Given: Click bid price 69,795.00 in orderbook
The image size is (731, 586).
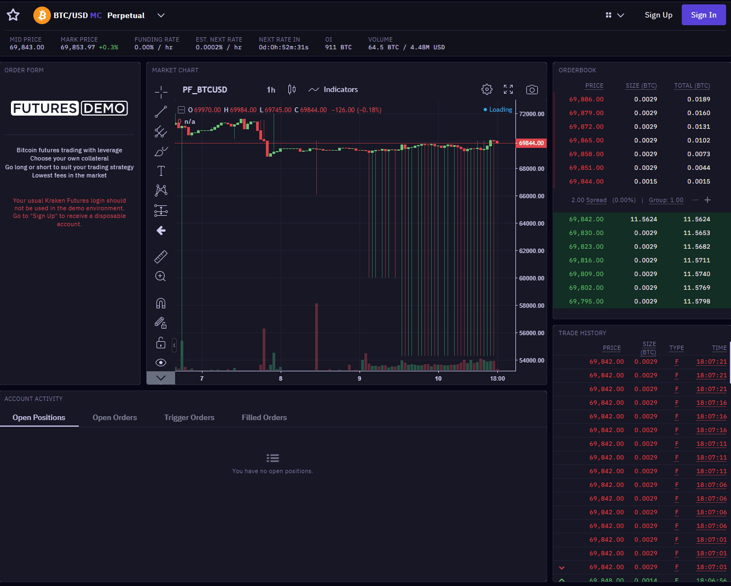Looking at the screenshot, I should click(587, 301).
